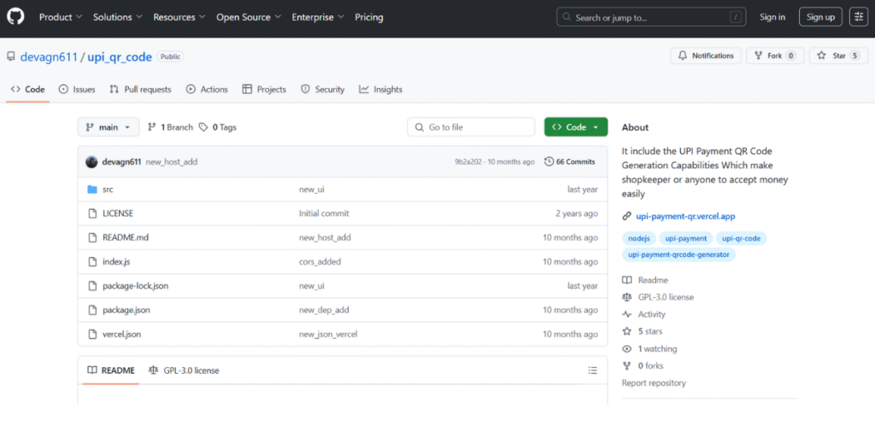Viewport: 875px width, 437px height.
Task: Expand the green Code dropdown button
Action: click(576, 127)
